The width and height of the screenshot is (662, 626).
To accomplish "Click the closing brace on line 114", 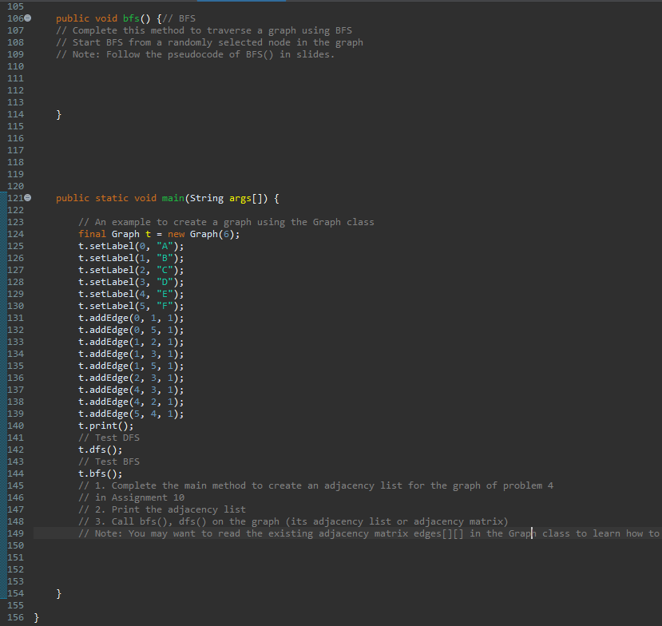I will [57, 113].
